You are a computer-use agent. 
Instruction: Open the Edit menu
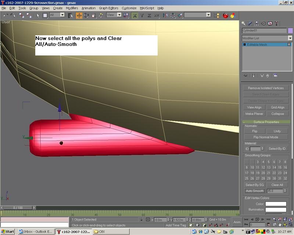tap(12, 8)
